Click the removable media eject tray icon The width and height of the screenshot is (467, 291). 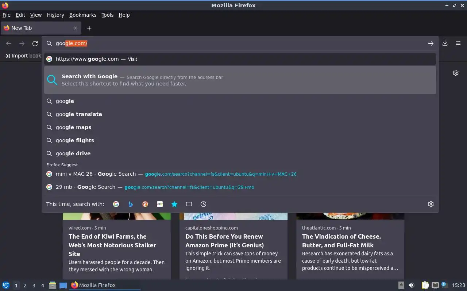click(x=401, y=285)
